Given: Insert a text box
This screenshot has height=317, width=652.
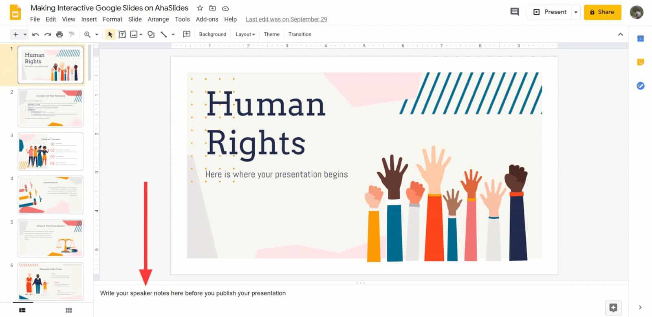Looking at the screenshot, I should [x=122, y=34].
